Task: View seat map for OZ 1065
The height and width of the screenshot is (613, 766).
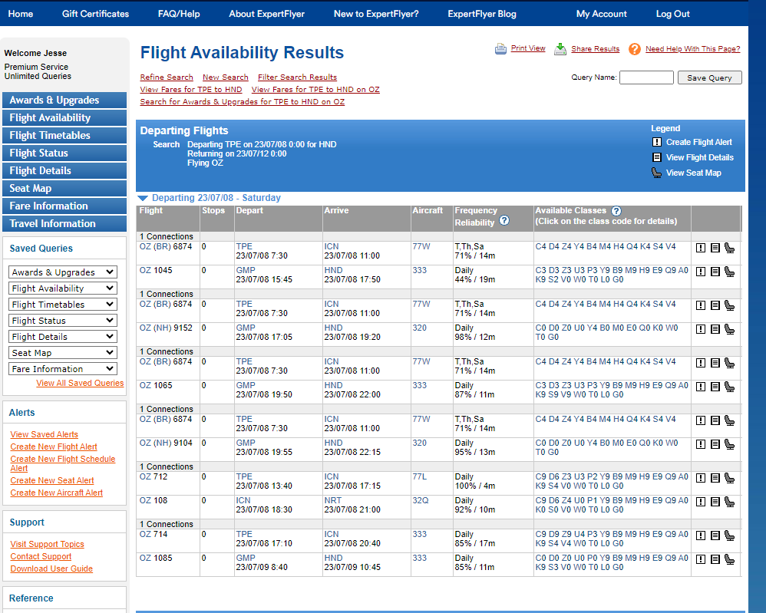Action: point(729,387)
